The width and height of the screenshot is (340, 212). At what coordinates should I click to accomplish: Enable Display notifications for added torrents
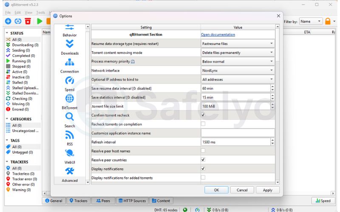(203, 178)
